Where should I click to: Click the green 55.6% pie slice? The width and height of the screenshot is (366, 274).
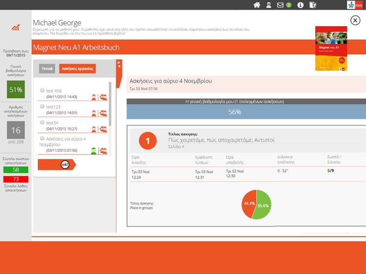click(x=263, y=205)
